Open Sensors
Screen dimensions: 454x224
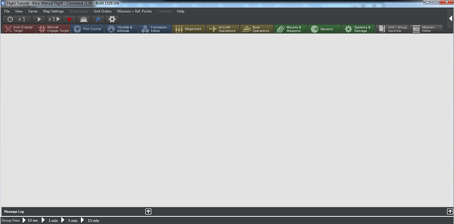coord(324,29)
